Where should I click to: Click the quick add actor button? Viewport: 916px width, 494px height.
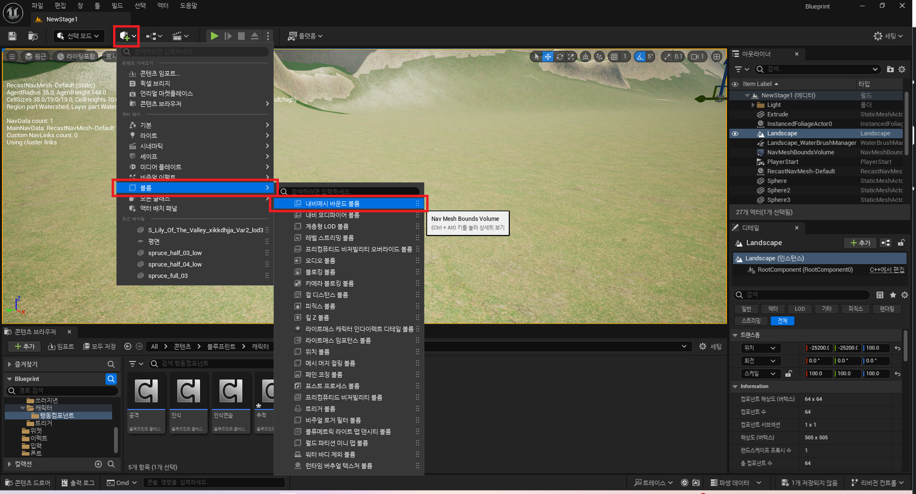(127, 36)
